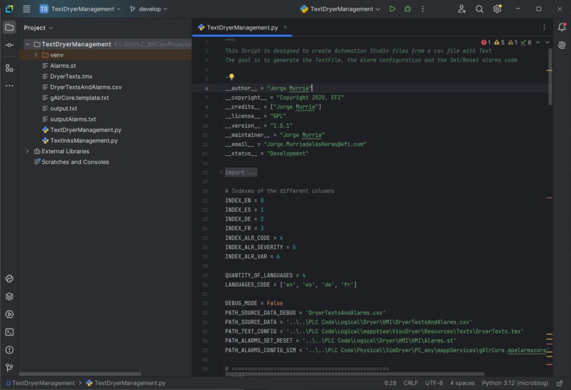Viewport: 571px width, 390px height.
Task: Open the Project view dropdown
Action: tap(38, 28)
